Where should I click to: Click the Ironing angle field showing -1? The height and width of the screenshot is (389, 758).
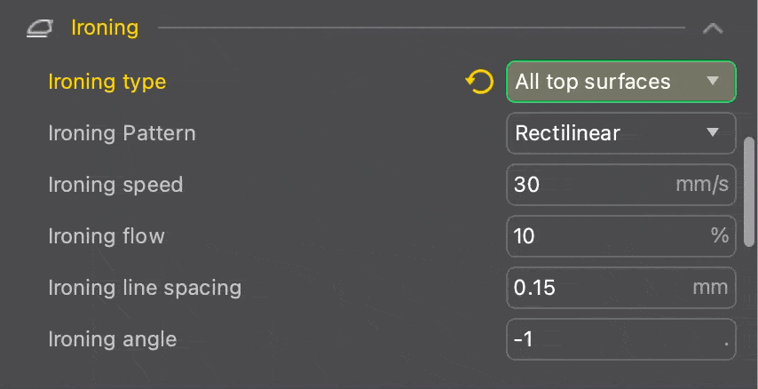click(612, 339)
